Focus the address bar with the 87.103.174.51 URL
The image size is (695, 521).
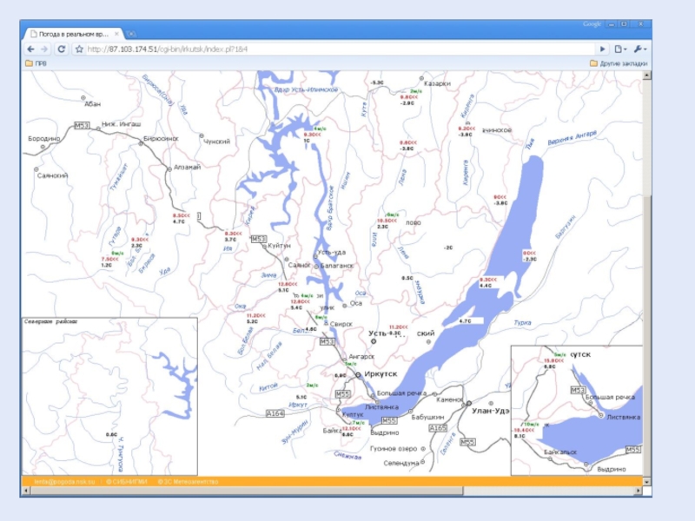pyautogui.click(x=339, y=49)
